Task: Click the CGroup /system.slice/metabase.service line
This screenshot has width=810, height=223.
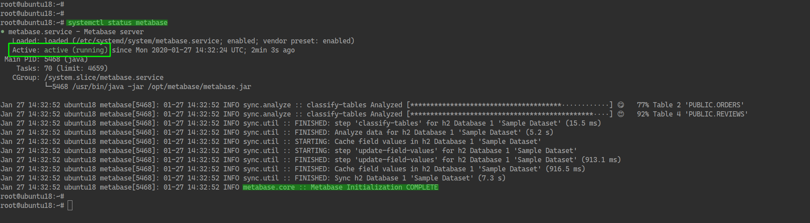Action: coord(88,78)
